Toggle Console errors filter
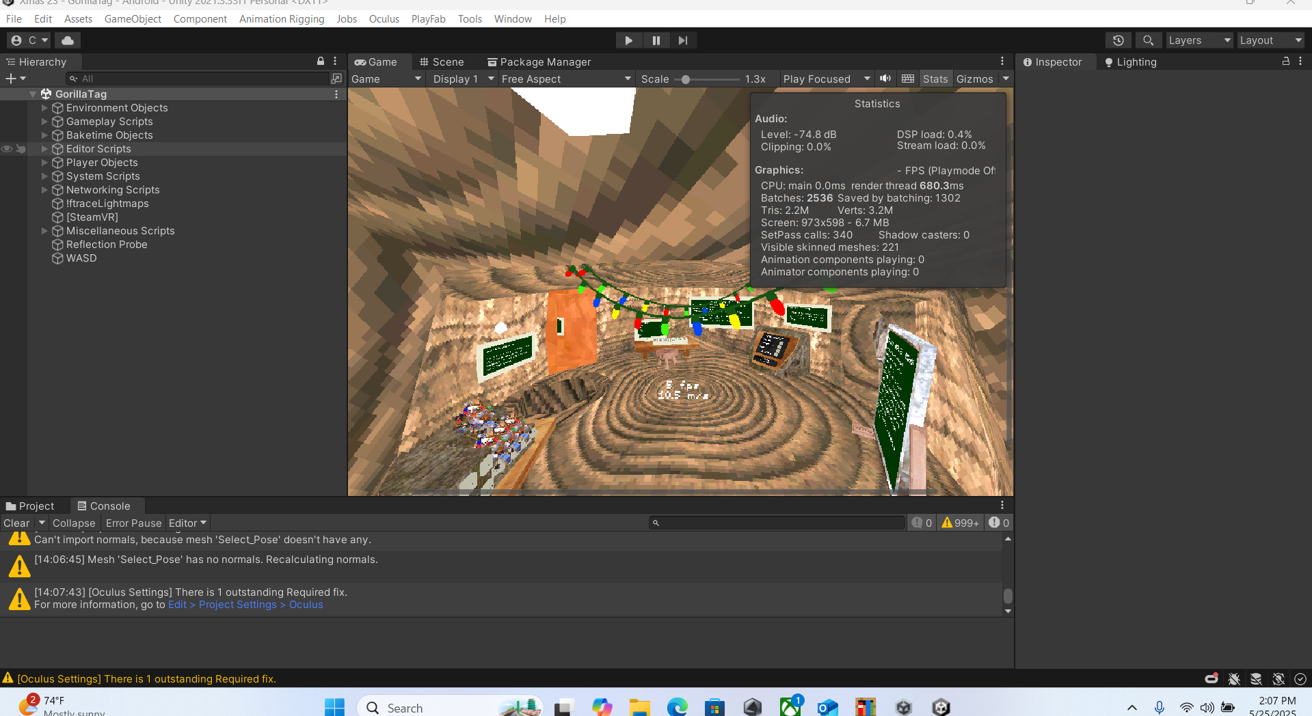The image size is (1312, 716). pyautogui.click(x=999, y=523)
